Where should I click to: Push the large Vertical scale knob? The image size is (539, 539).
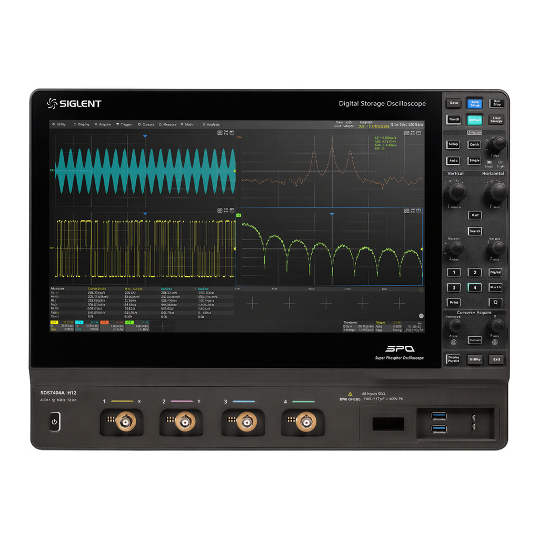point(455,192)
